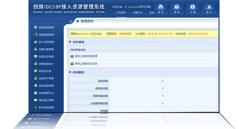Click the 待办事宜 section heading
Viewport: 247px width, 129px height.
pos(78,42)
